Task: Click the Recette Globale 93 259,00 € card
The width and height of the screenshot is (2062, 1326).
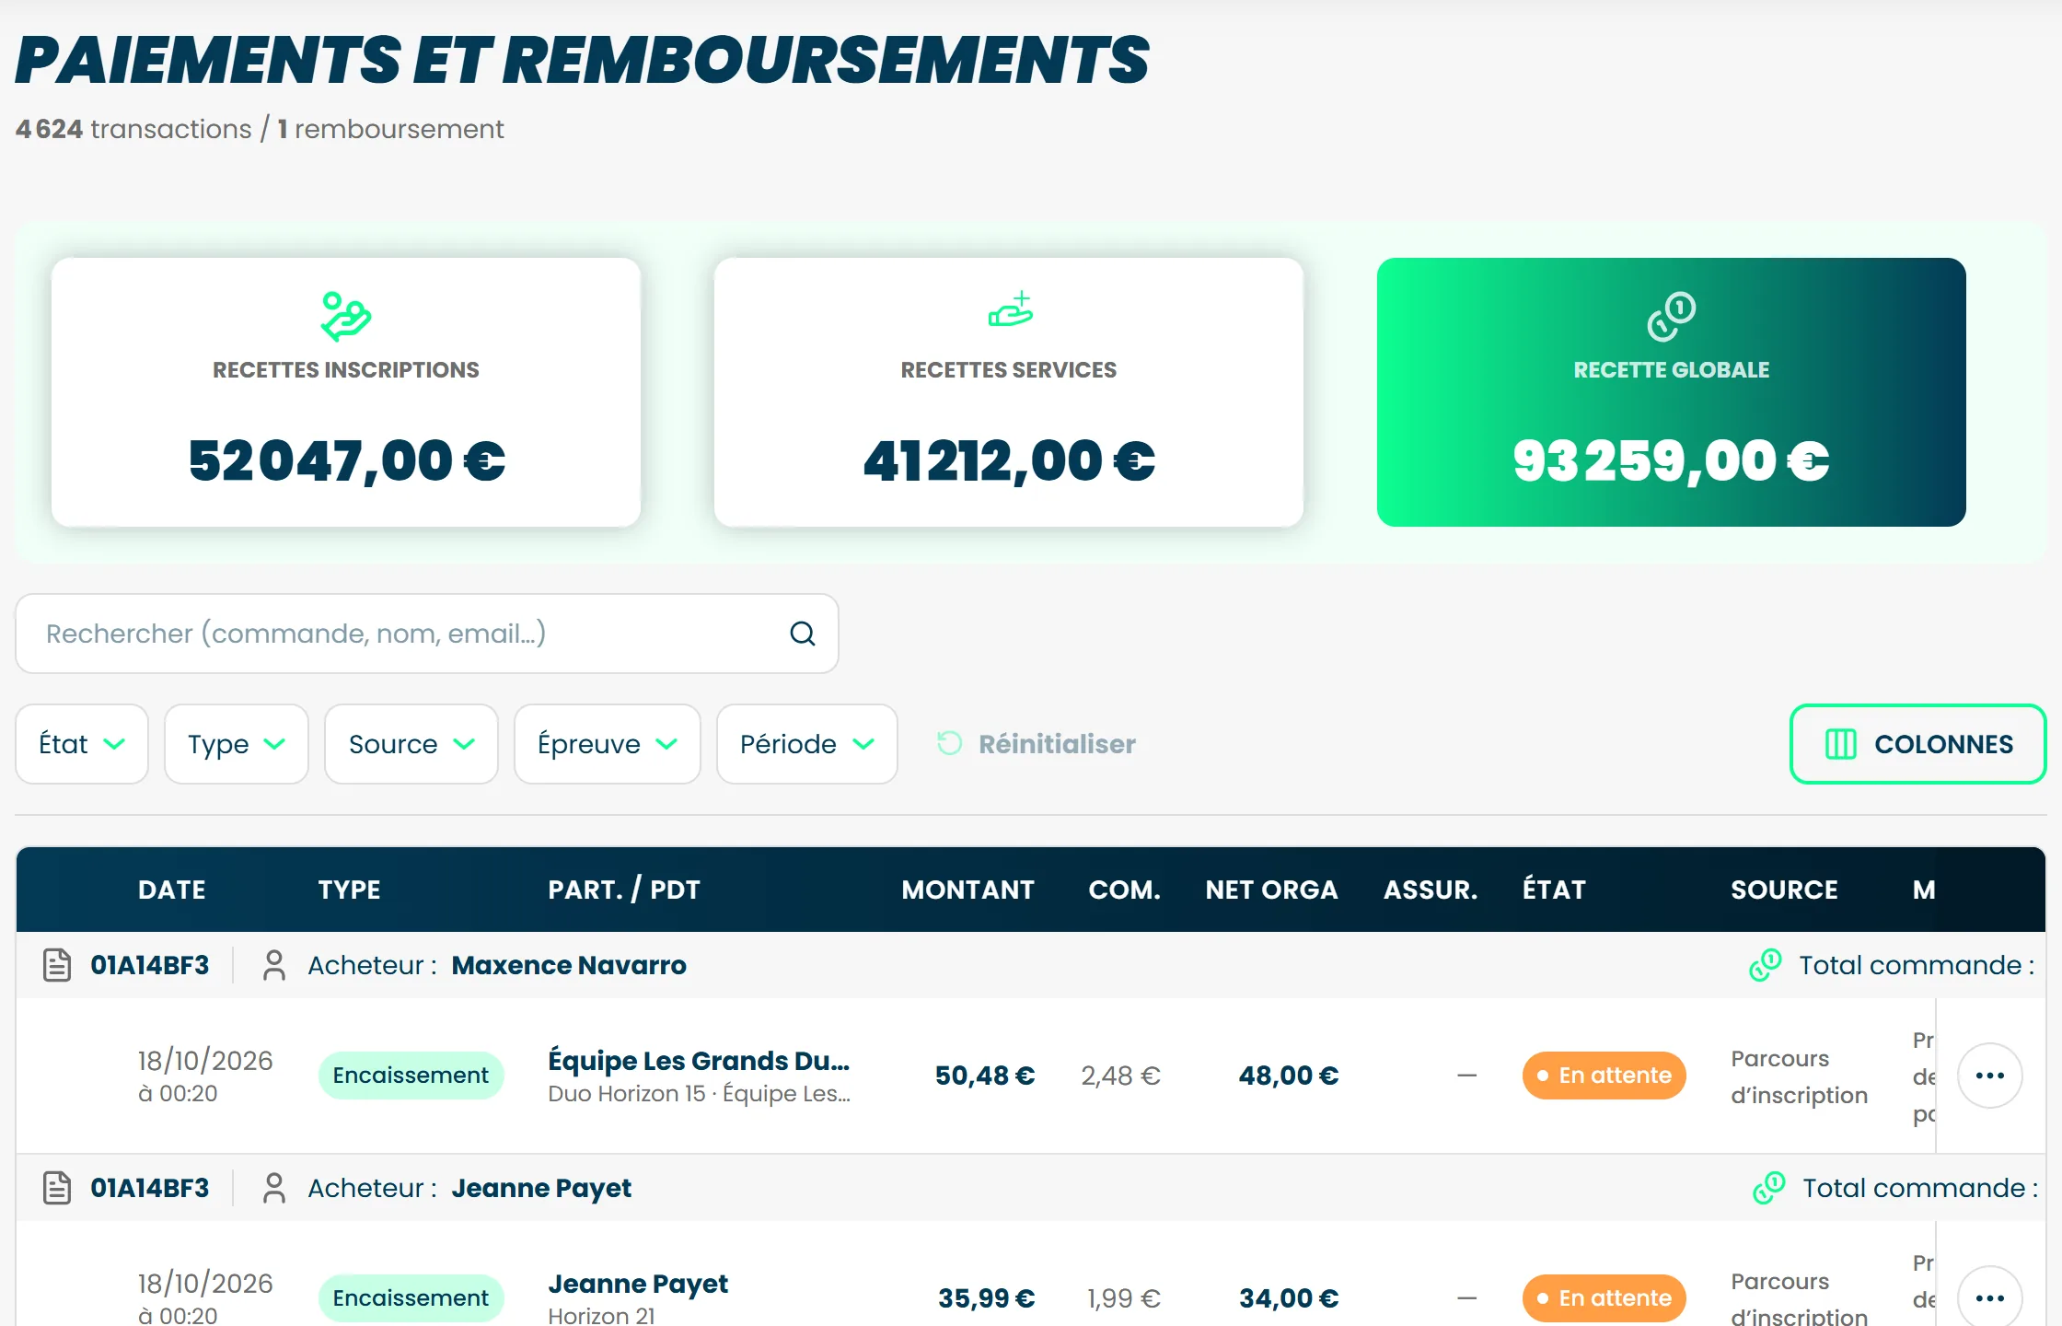Action: tap(1672, 392)
